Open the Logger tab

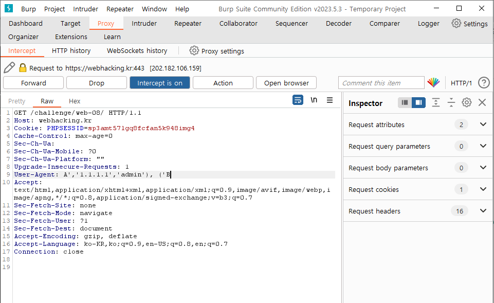coord(429,23)
